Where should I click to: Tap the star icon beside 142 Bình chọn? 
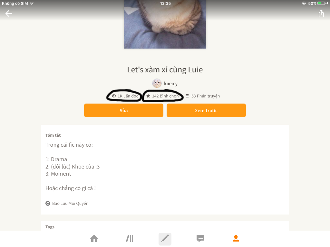[x=148, y=96]
